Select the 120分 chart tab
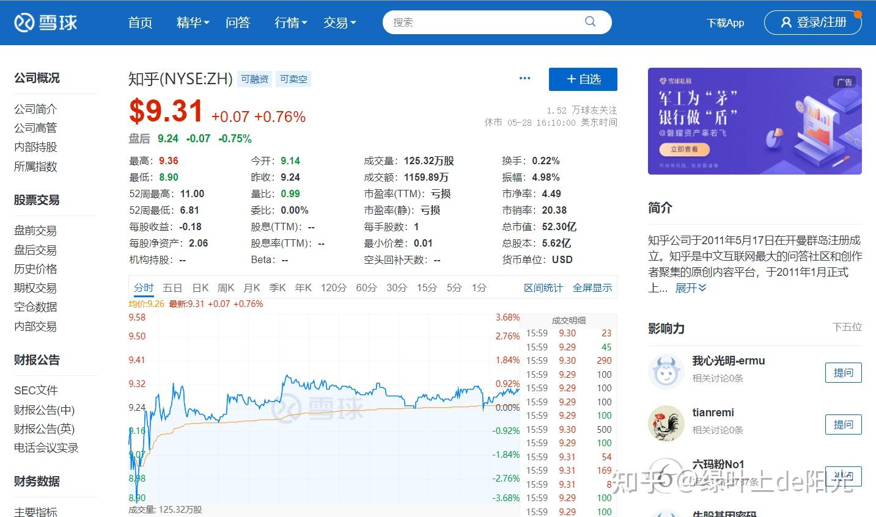The image size is (876, 517). tap(334, 287)
